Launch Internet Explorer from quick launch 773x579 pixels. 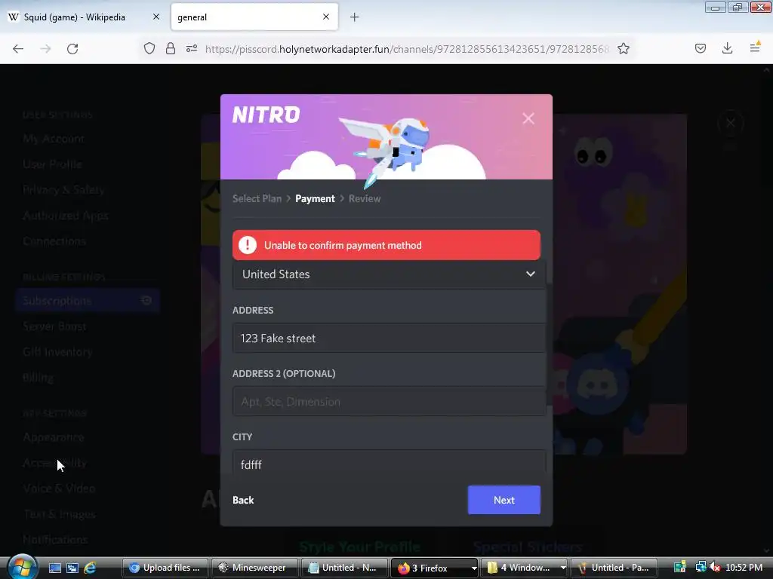(x=90, y=568)
